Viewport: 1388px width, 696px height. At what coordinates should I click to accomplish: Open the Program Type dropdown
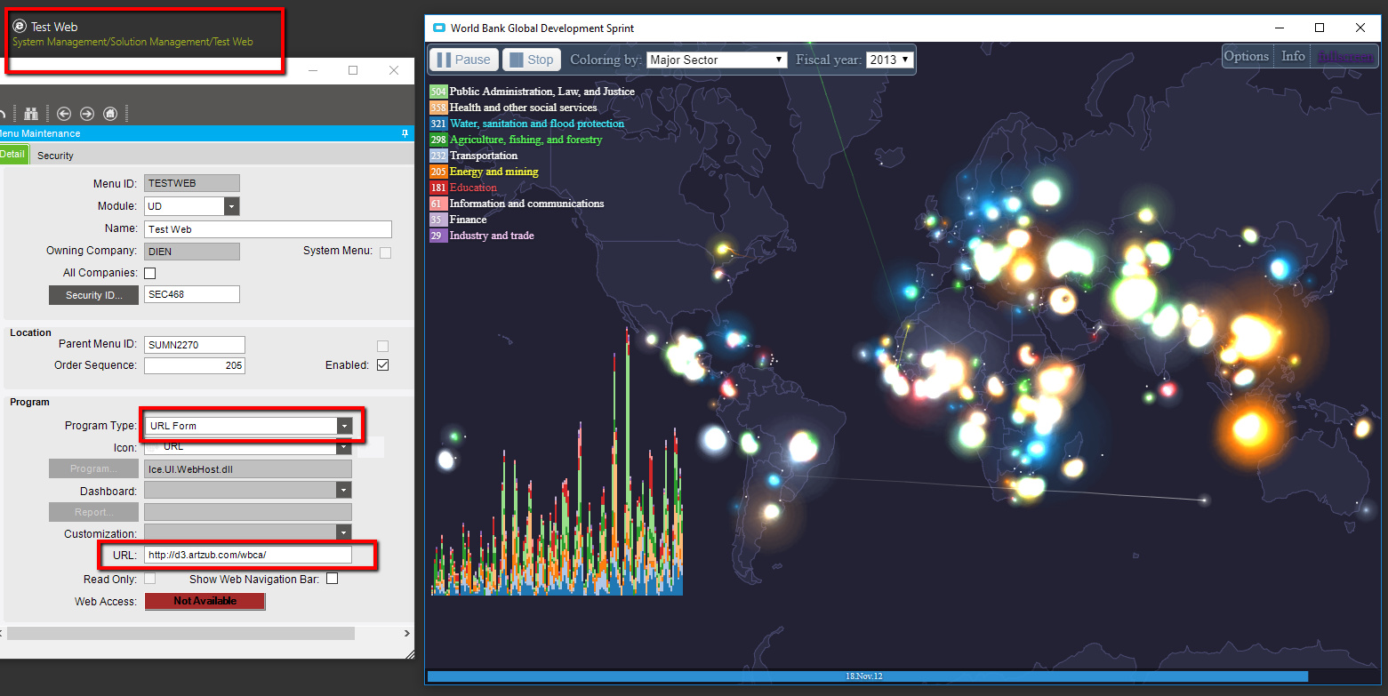click(343, 426)
